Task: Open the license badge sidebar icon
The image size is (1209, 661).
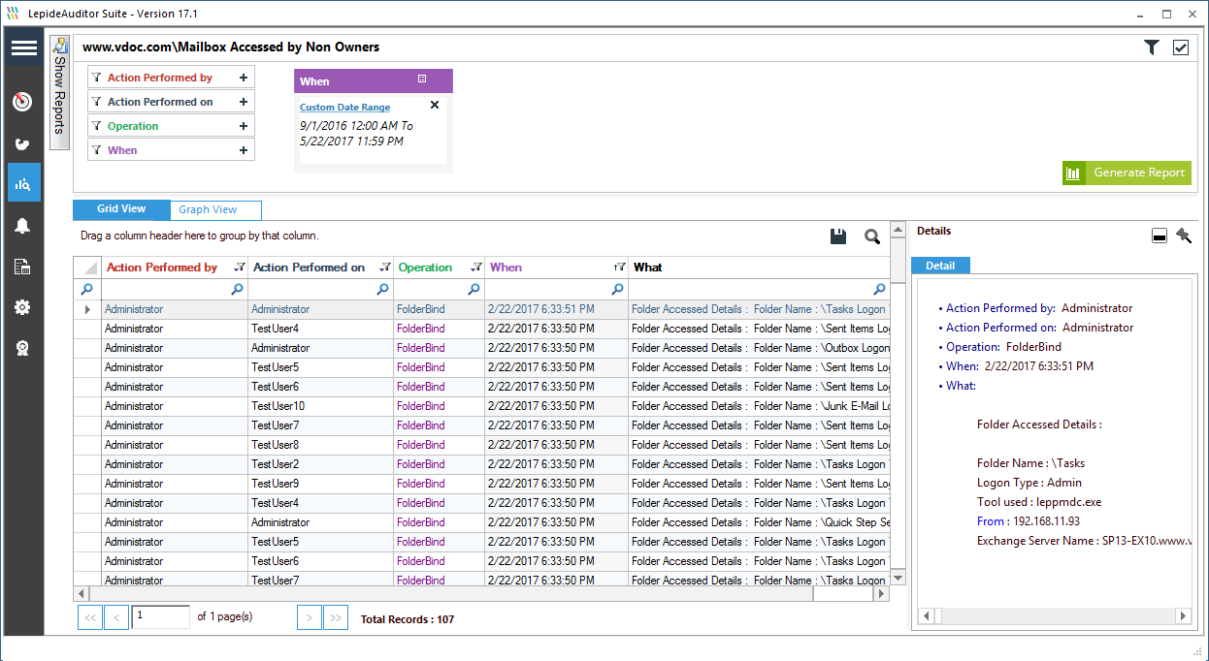Action: [23, 348]
